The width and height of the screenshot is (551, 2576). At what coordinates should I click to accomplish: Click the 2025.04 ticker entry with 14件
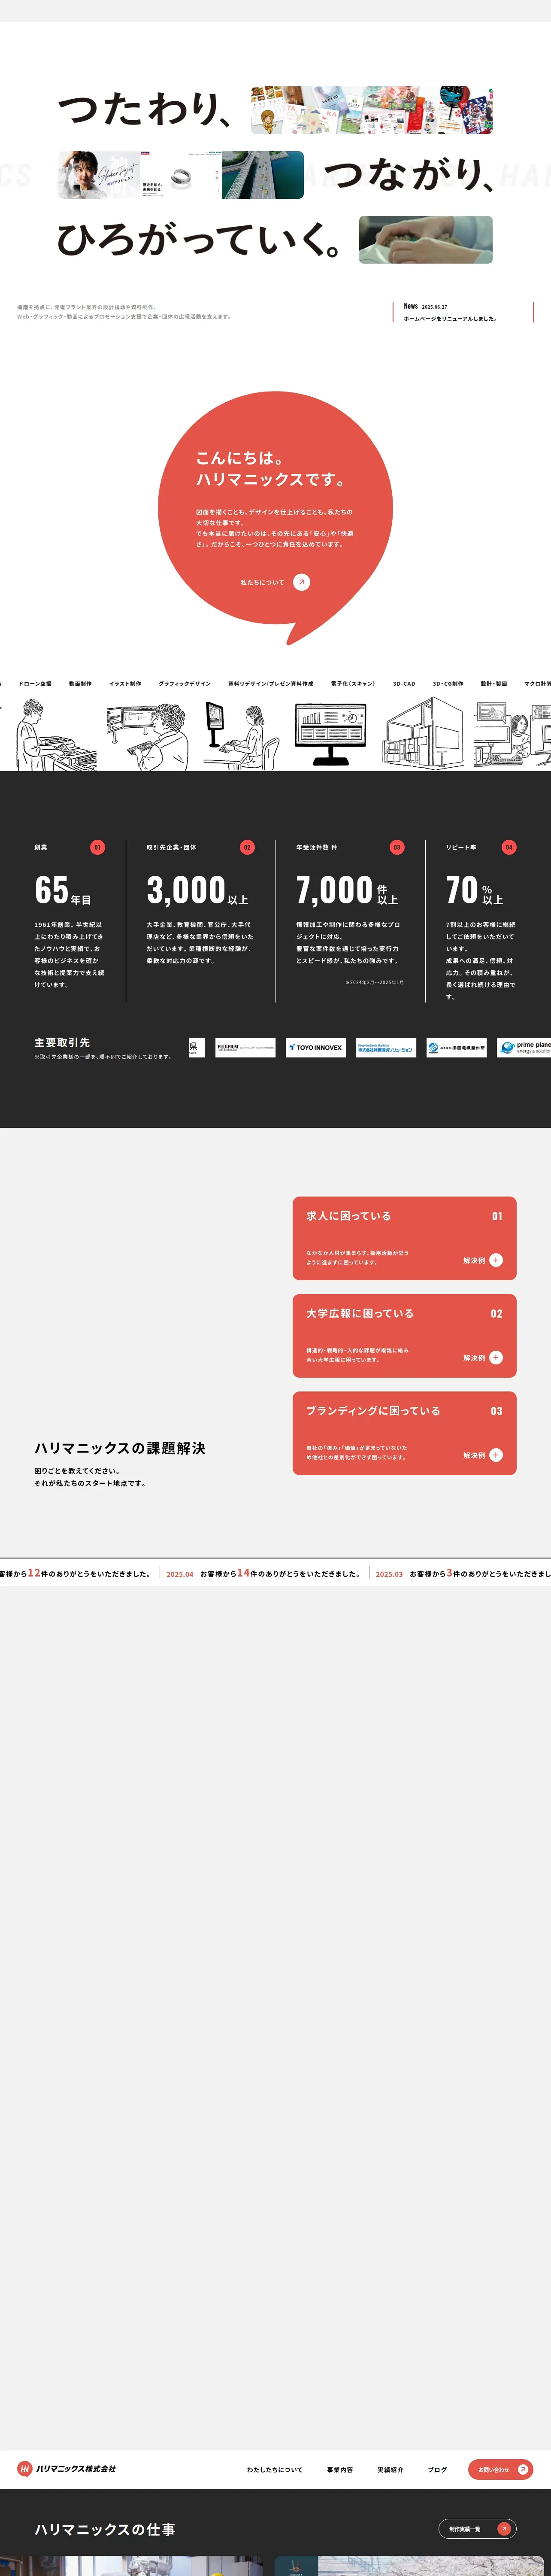point(263,1573)
